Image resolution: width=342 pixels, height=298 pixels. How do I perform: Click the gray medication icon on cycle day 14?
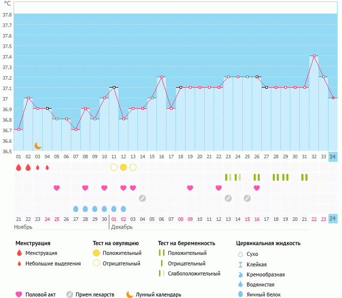click(142, 198)
